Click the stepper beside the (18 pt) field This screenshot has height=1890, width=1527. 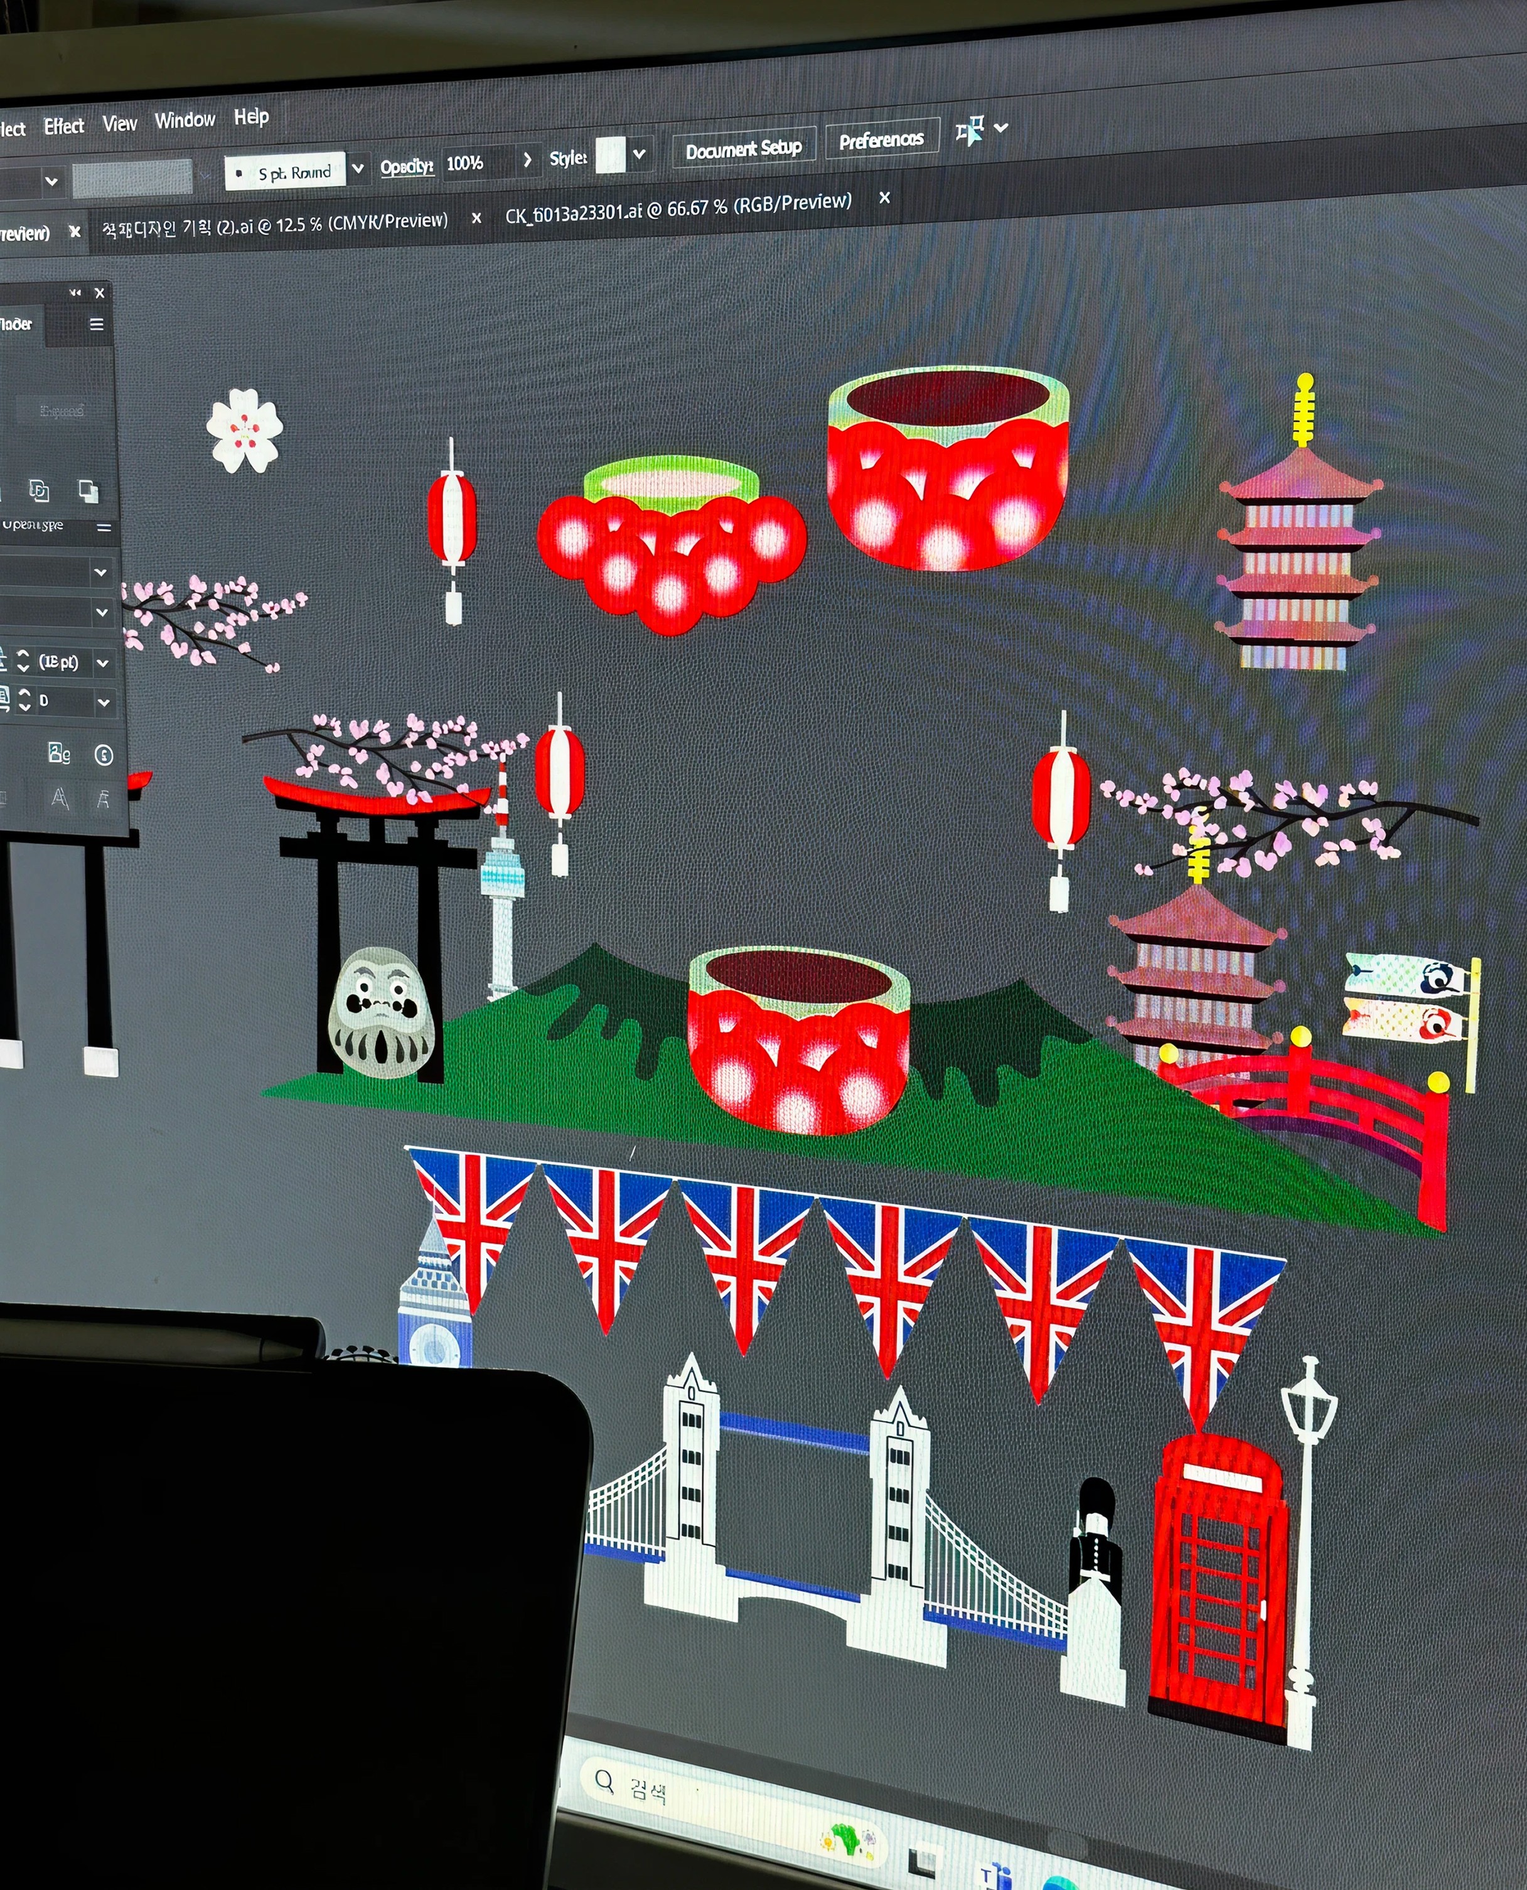24,662
